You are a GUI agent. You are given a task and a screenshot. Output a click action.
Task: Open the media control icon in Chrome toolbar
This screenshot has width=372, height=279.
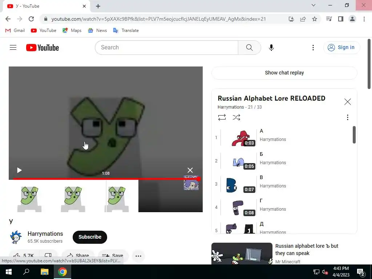329,19
